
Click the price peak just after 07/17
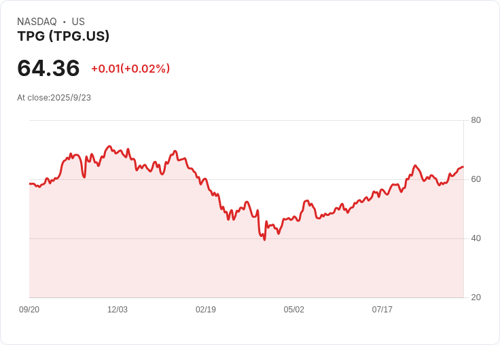pyautogui.click(x=415, y=166)
